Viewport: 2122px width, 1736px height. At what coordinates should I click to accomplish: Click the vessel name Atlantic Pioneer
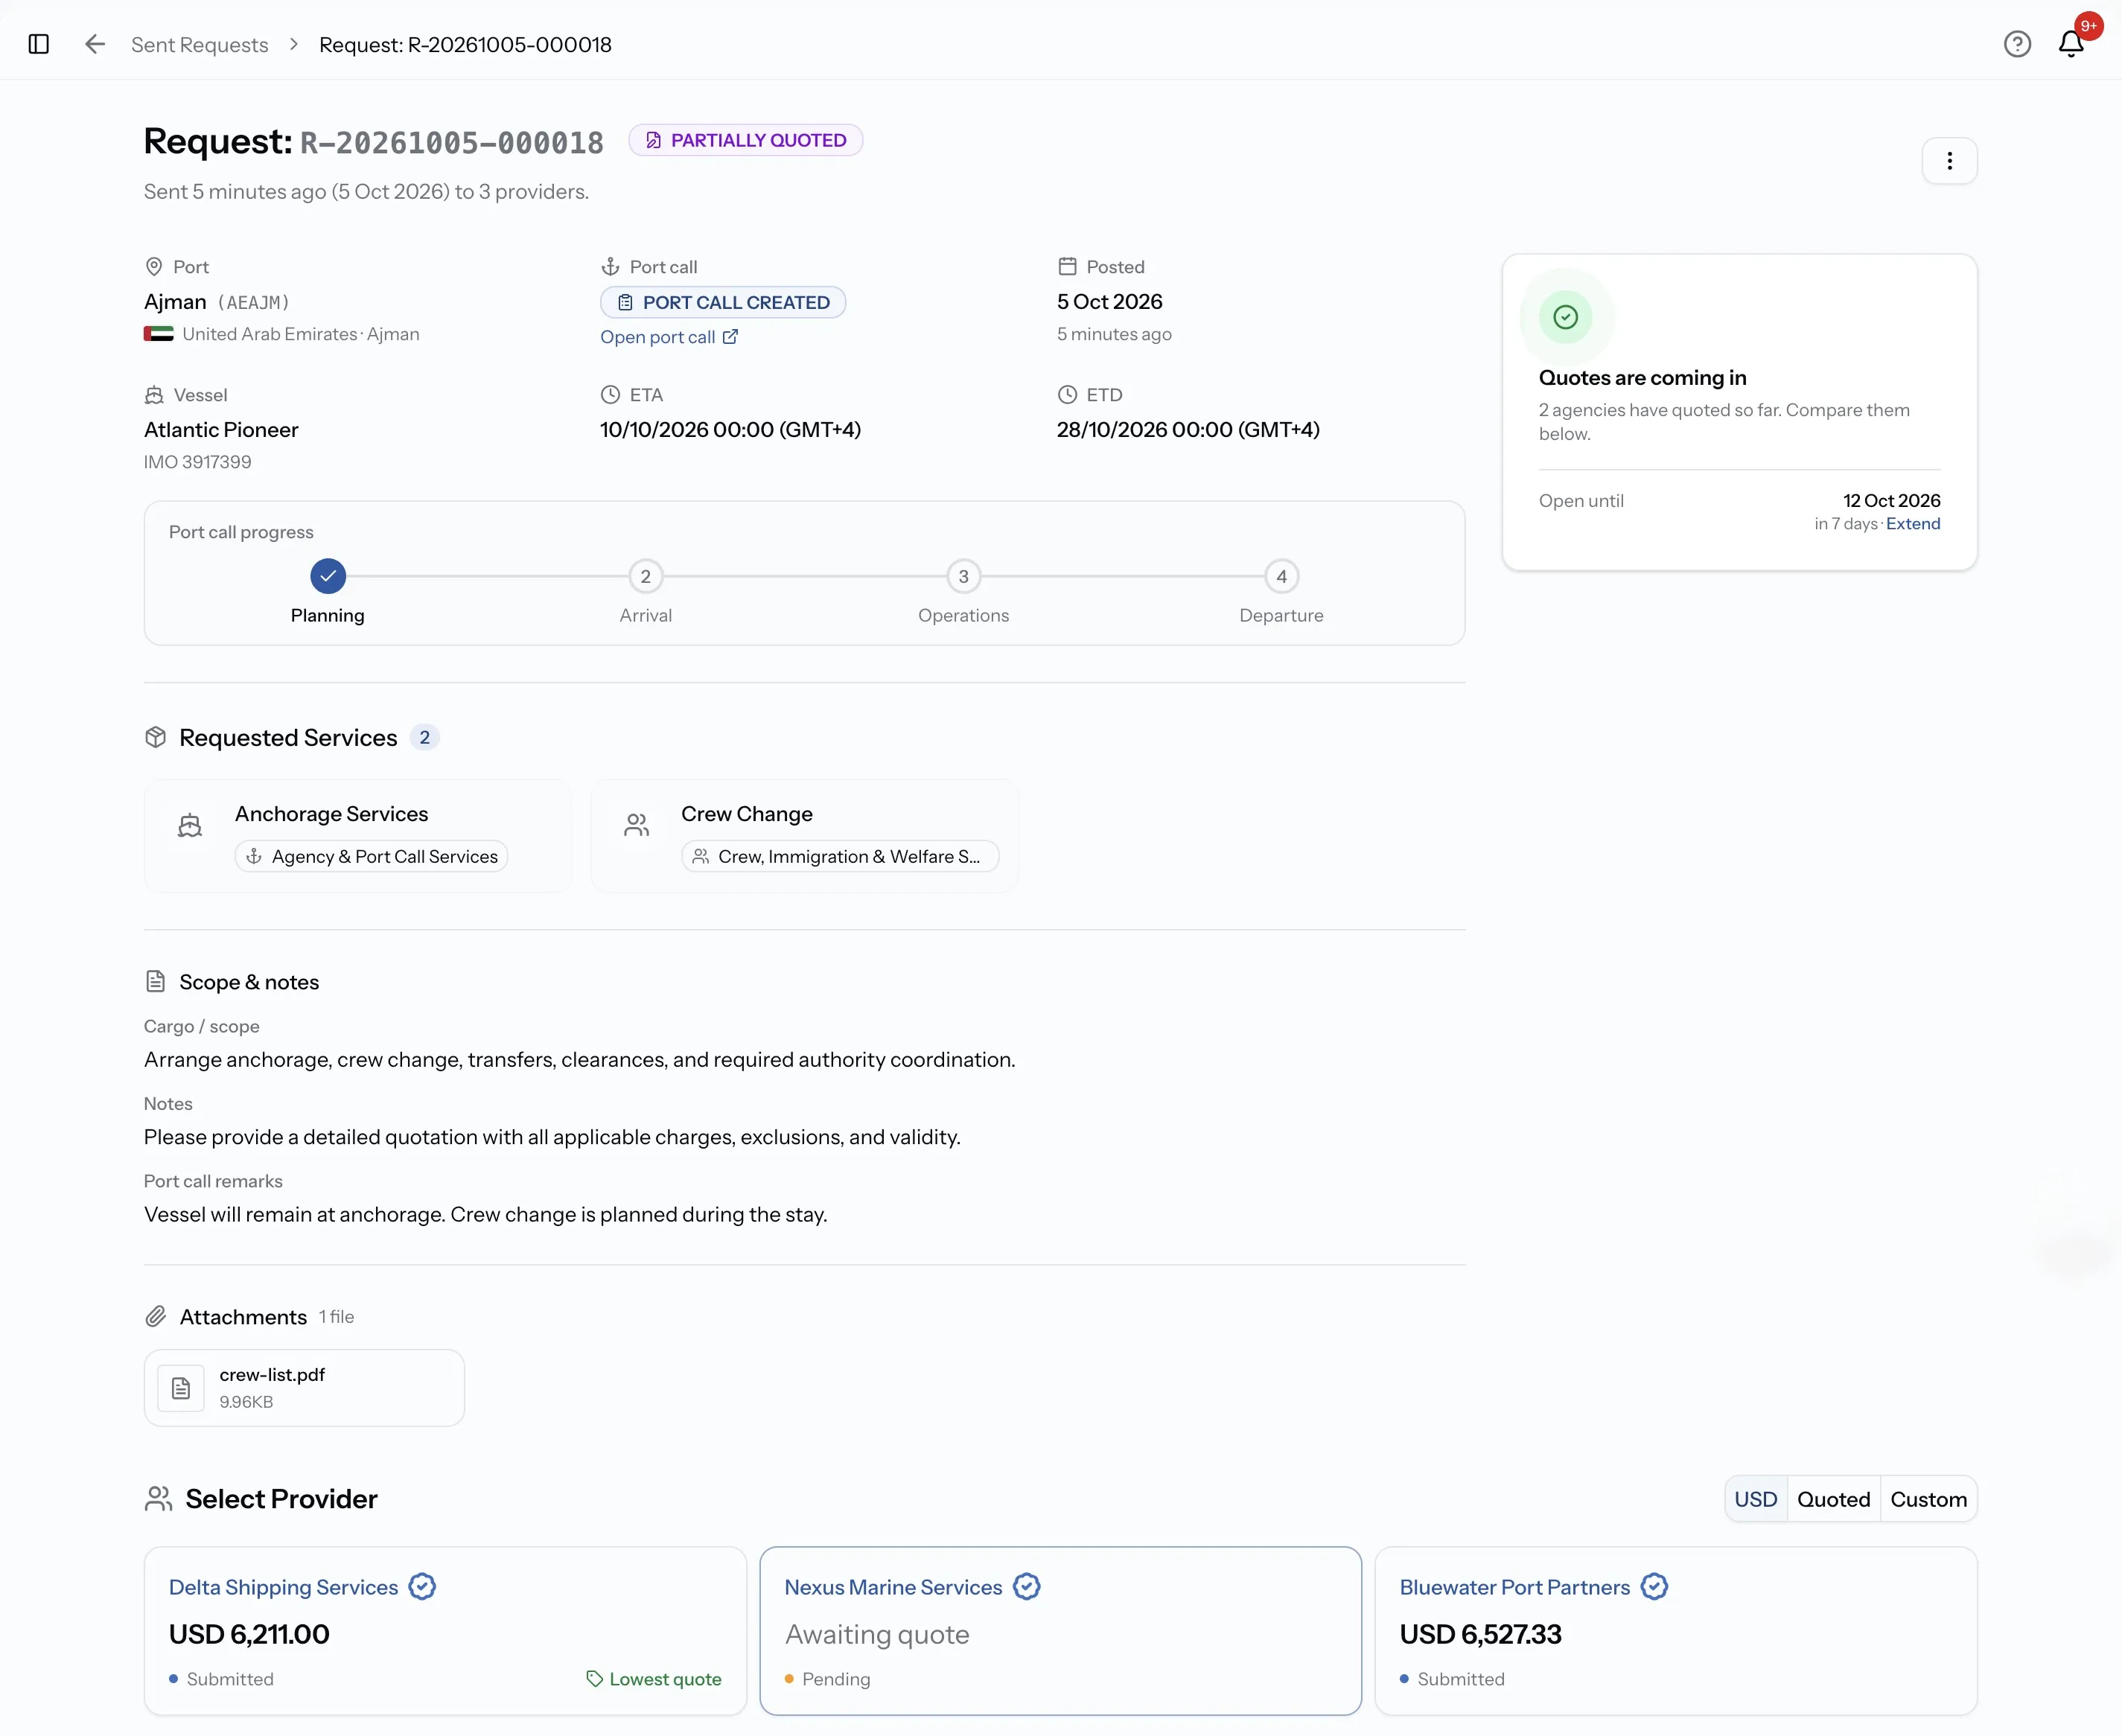(x=221, y=430)
